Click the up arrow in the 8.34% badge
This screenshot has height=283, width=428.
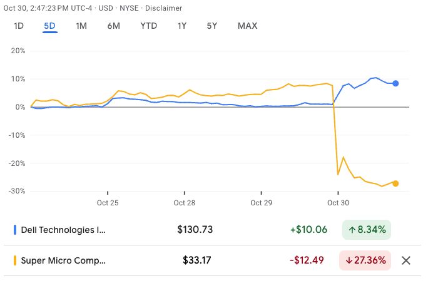[x=352, y=230]
